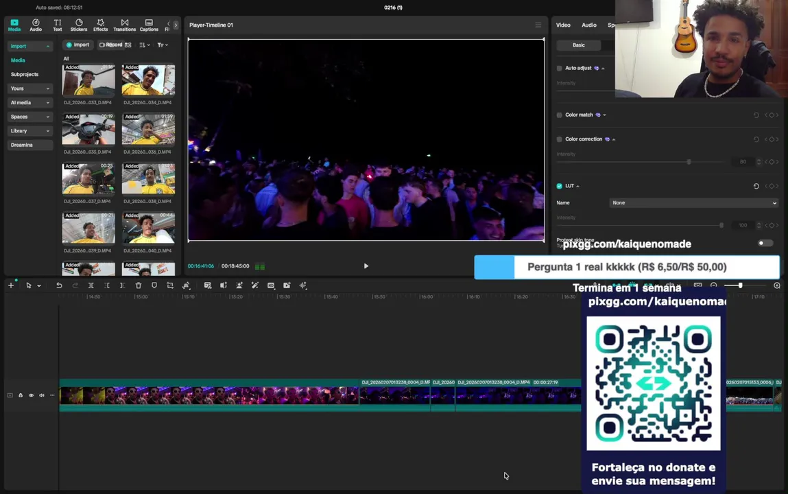788x494 pixels.
Task: Open the Transitions tab
Action: pos(125,25)
